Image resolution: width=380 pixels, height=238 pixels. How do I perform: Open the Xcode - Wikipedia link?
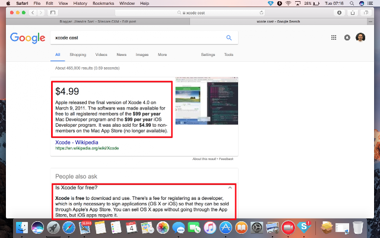coord(77,143)
